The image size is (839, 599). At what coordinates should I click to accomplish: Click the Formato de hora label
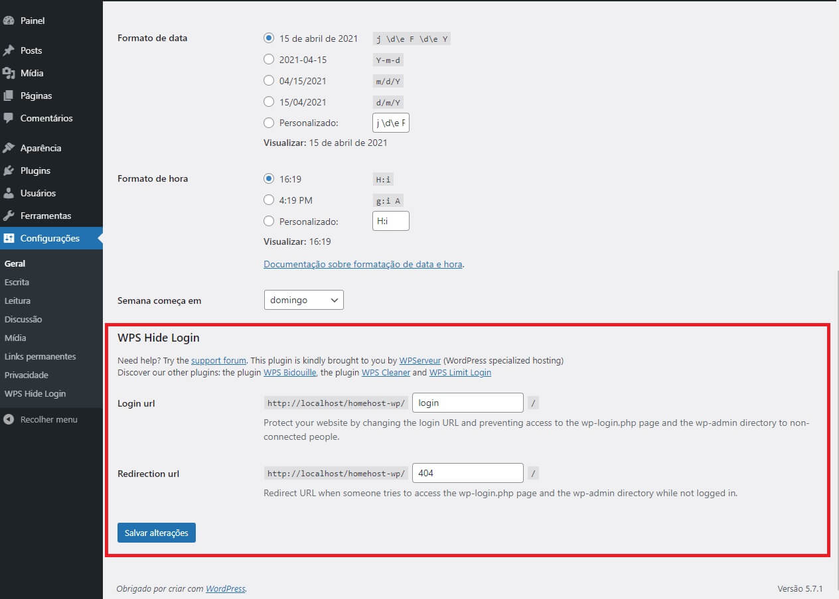tap(153, 178)
